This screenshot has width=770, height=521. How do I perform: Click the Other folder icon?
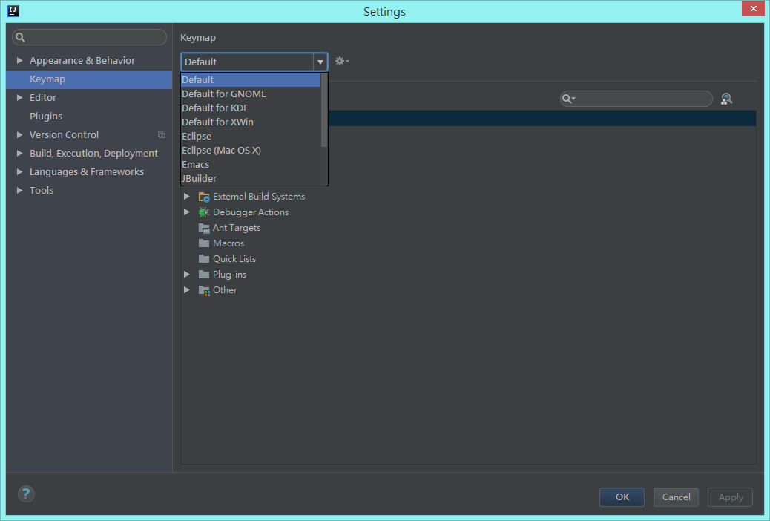pos(204,290)
